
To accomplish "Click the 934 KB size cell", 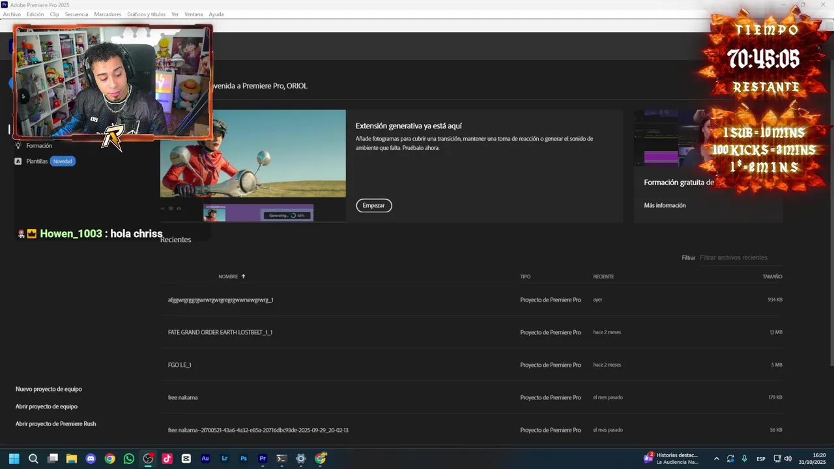I will pos(775,300).
